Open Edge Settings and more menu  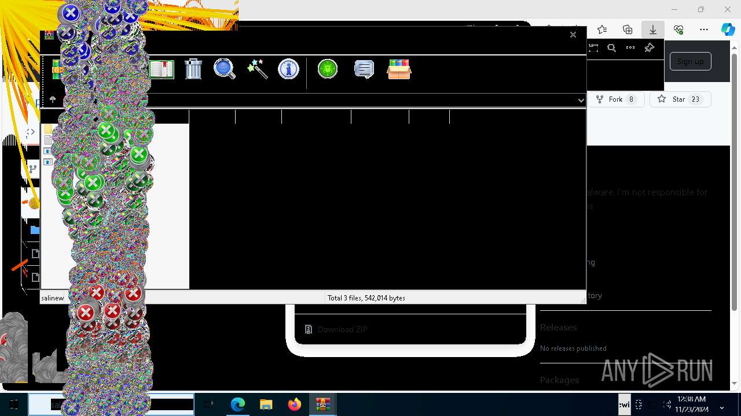(x=704, y=29)
